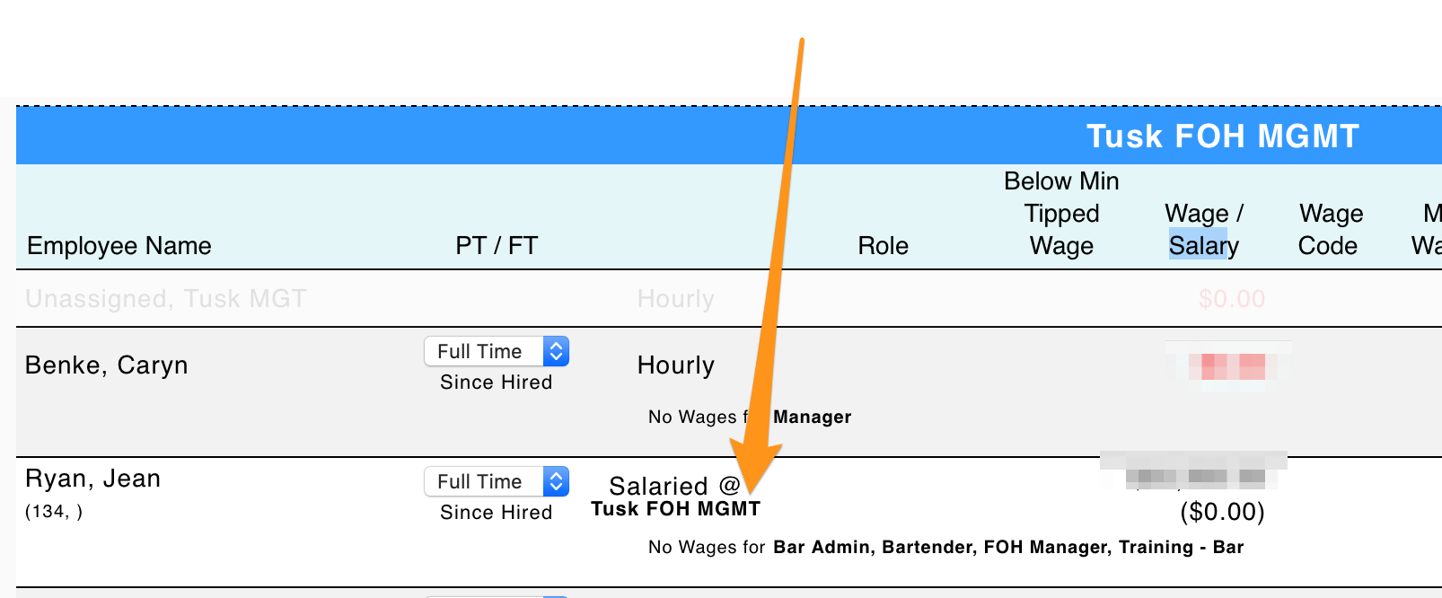The height and width of the screenshot is (598, 1442).
Task: Click employee name Ryan, Jean
Action: (93, 479)
